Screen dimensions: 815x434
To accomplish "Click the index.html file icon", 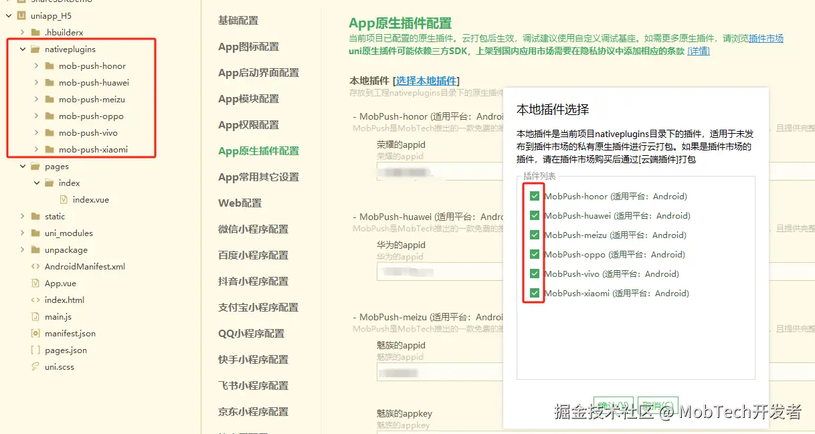I will [x=35, y=300].
